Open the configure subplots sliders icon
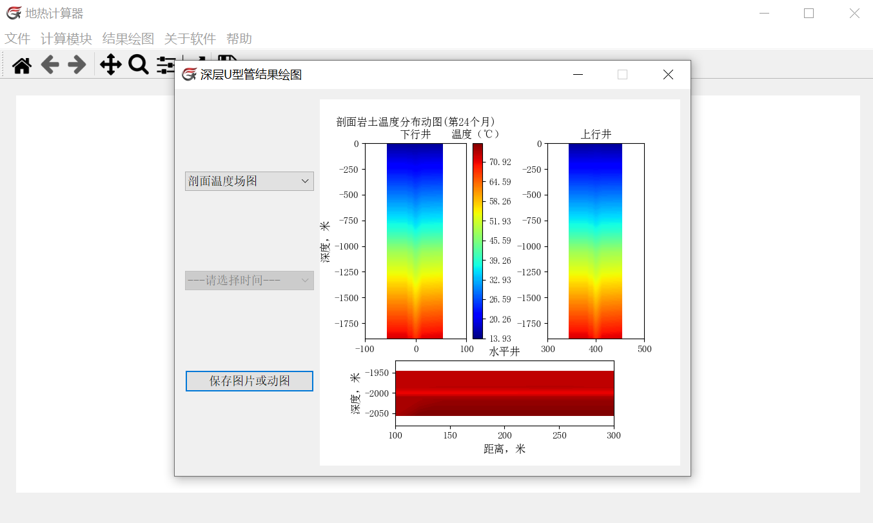The width and height of the screenshot is (873, 523). tap(166, 65)
